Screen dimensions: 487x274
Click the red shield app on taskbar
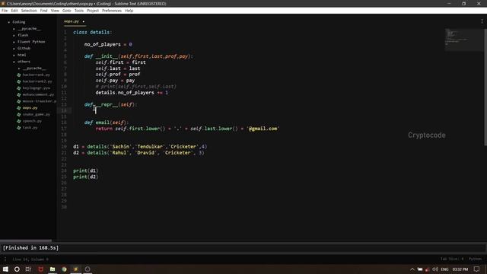(x=40, y=269)
